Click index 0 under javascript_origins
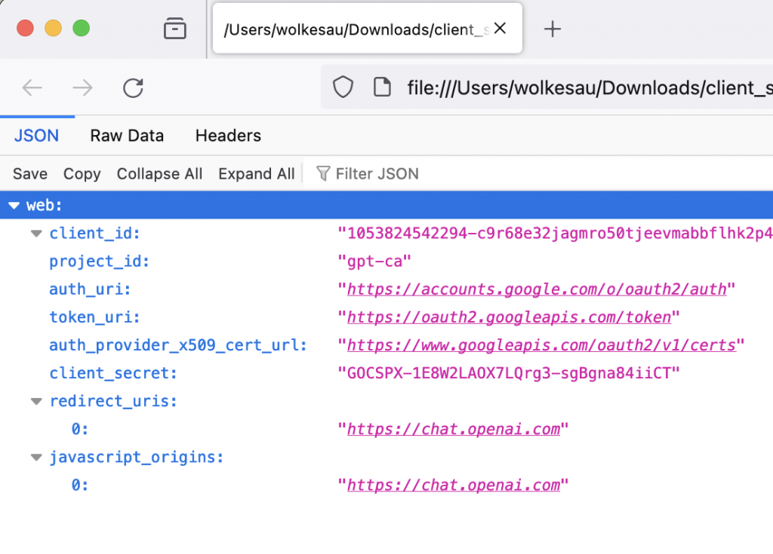773x554 pixels. [x=80, y=485]
